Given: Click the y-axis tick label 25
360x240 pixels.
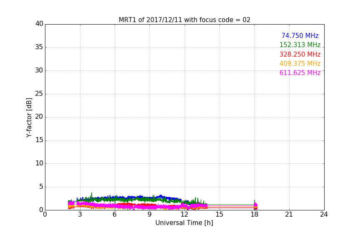Looking at the screenshot, I should coord(39,94).
